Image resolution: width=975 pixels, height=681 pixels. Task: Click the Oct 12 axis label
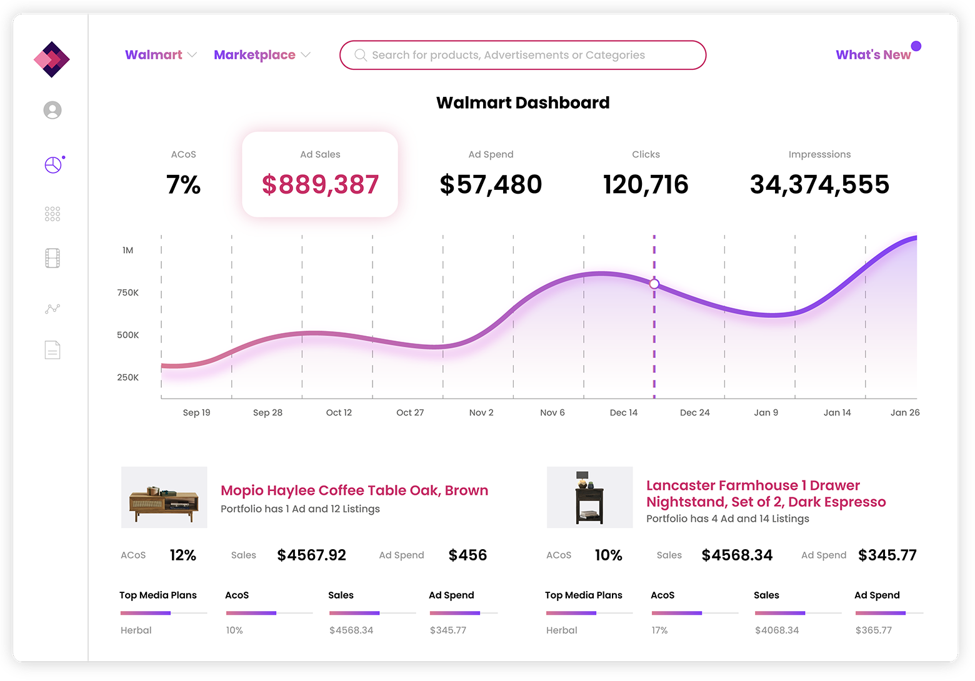tap(339, 412)
